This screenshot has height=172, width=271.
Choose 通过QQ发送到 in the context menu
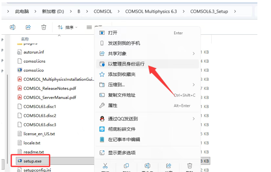(147, 119)
